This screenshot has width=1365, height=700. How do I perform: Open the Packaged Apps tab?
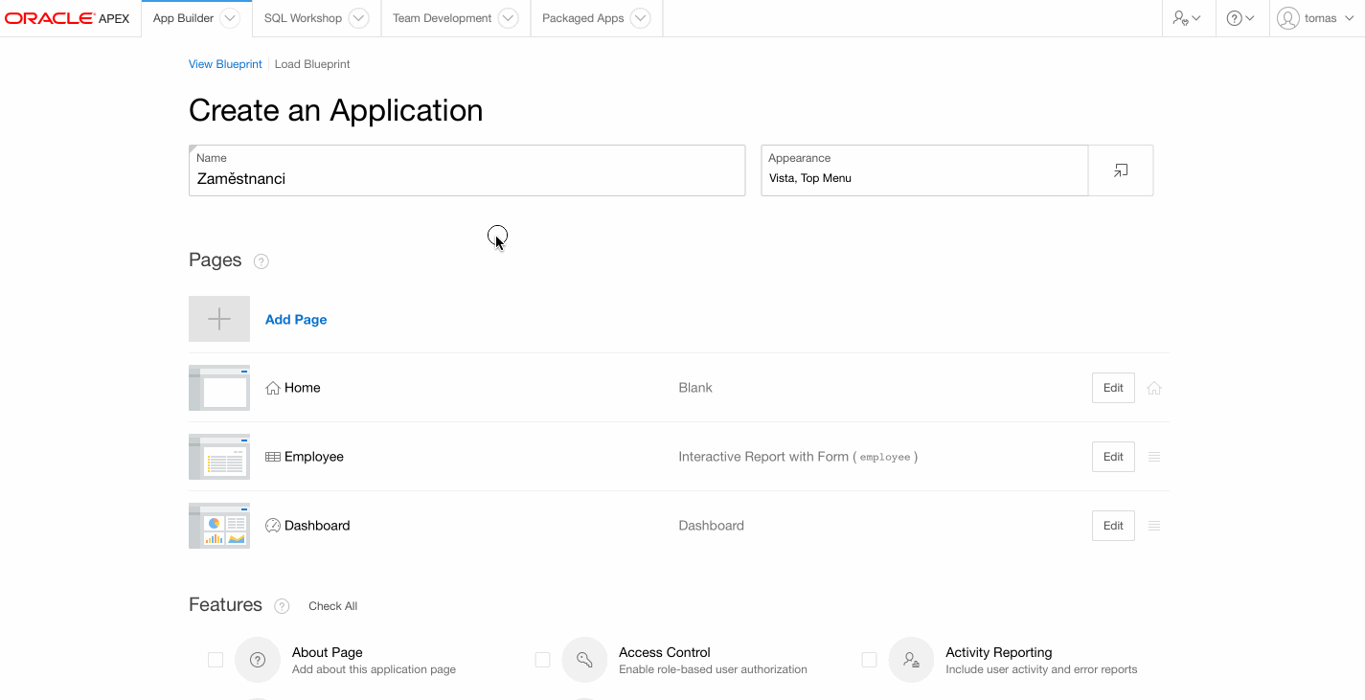tap(582, 18)
